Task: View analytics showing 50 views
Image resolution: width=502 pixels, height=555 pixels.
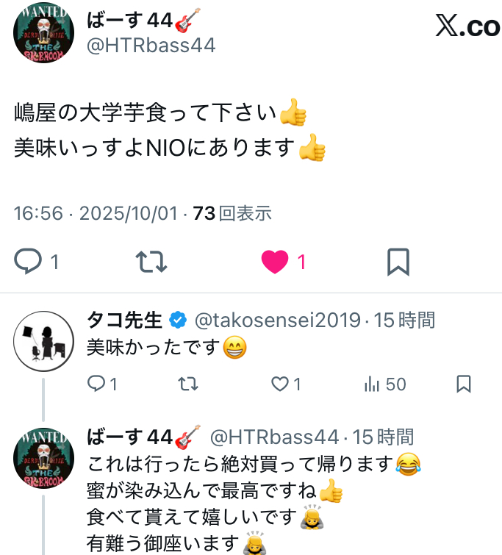Action: click(385, 384)
